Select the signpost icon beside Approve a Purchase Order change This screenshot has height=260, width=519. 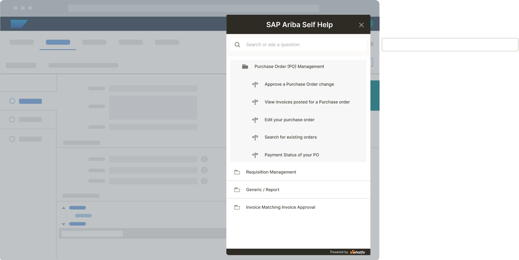255,84
